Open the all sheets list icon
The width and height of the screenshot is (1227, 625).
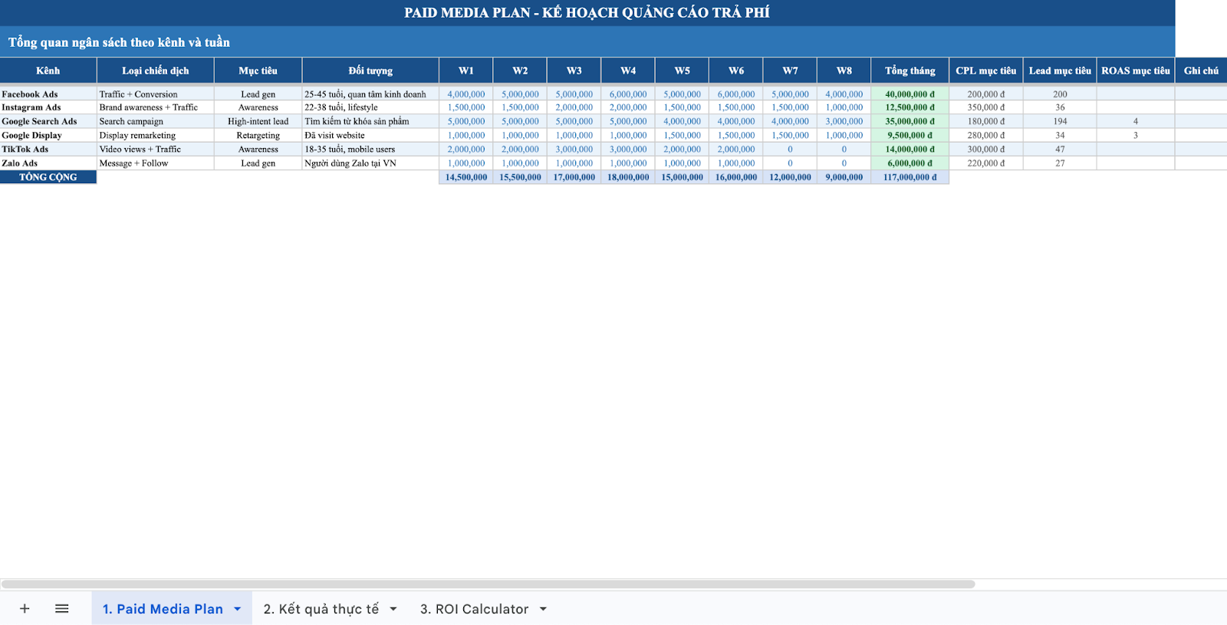coord(62,609)
